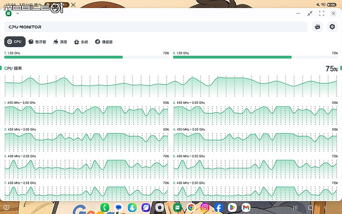Switch the window to fullscreen
Screen dimensions: 342x214
(321, 14)
